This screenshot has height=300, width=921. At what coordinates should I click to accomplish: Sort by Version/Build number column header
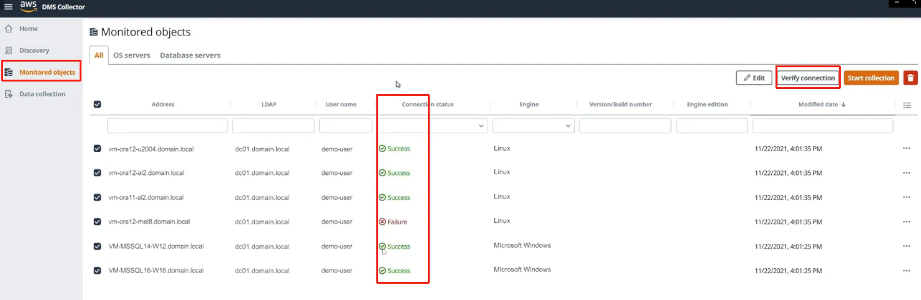coord(621,105)
